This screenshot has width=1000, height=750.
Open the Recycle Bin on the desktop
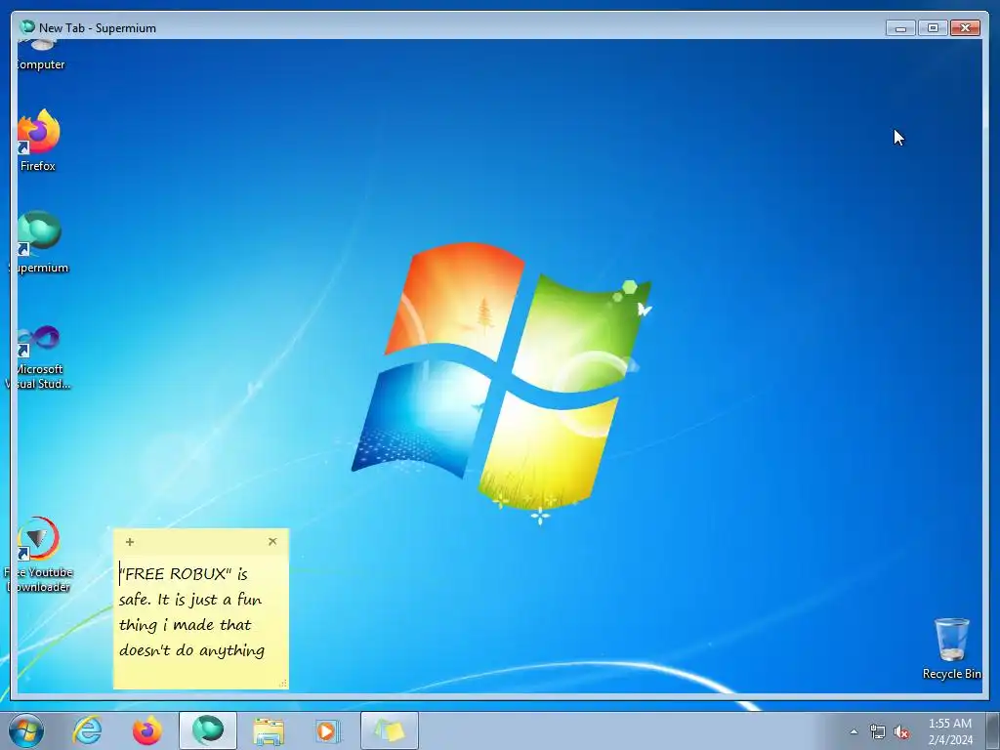pos(951,648)
